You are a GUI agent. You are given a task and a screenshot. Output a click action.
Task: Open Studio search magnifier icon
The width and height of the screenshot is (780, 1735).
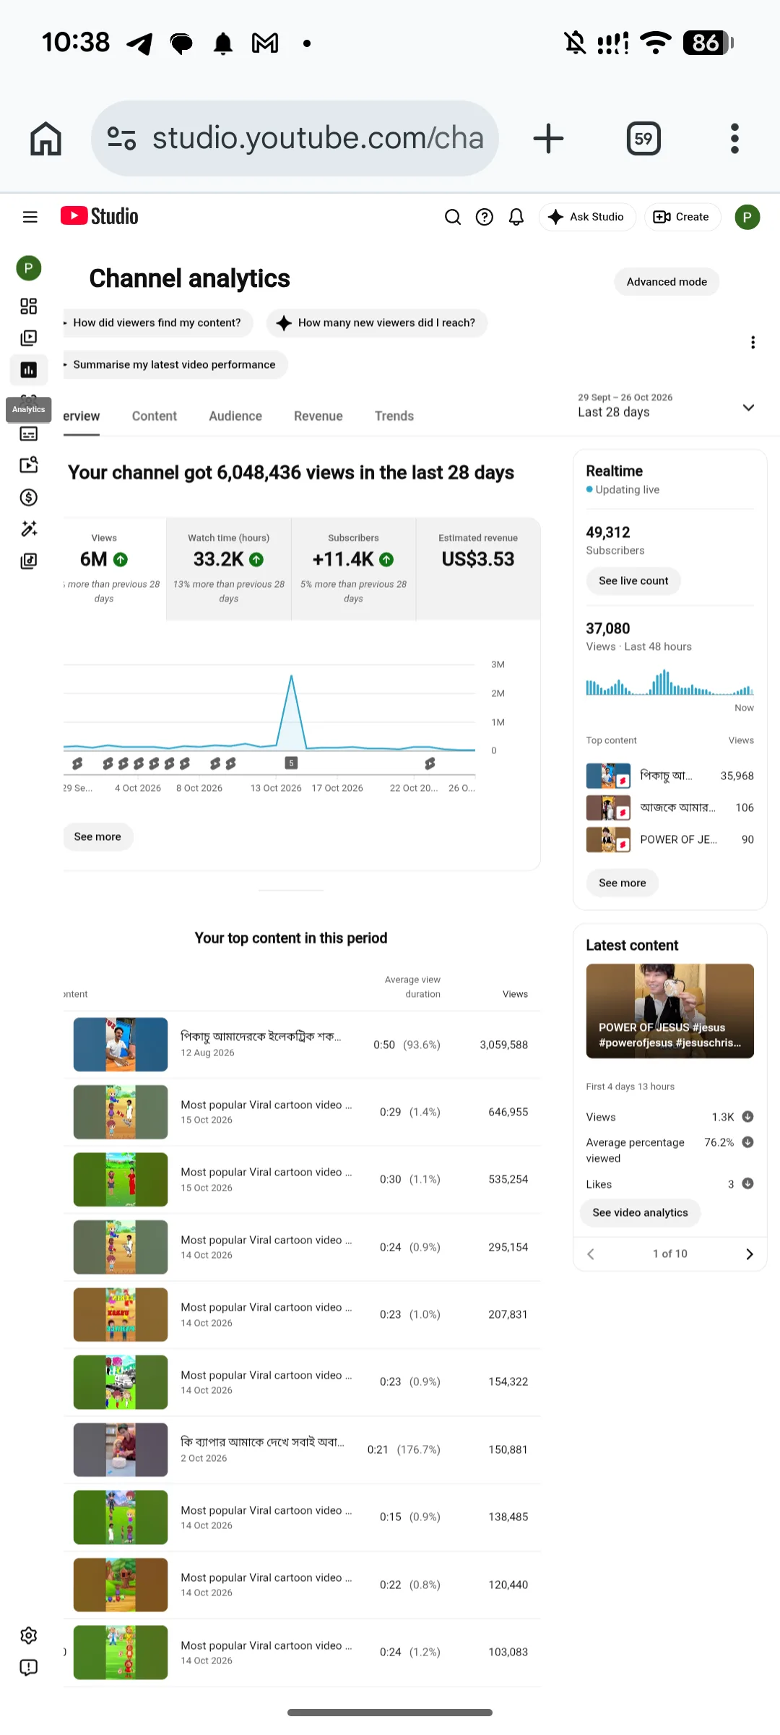pyautogui.click(x=453, y=217)
